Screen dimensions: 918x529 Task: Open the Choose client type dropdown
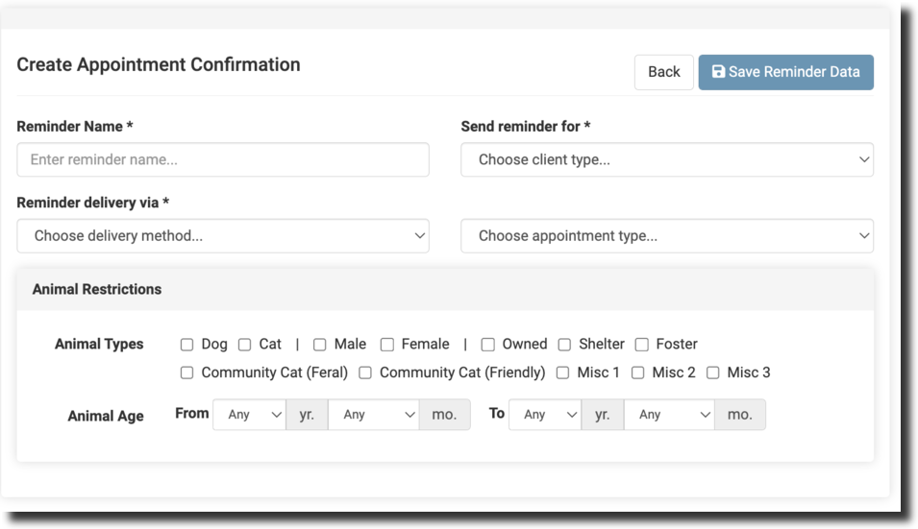click(666, 159)
